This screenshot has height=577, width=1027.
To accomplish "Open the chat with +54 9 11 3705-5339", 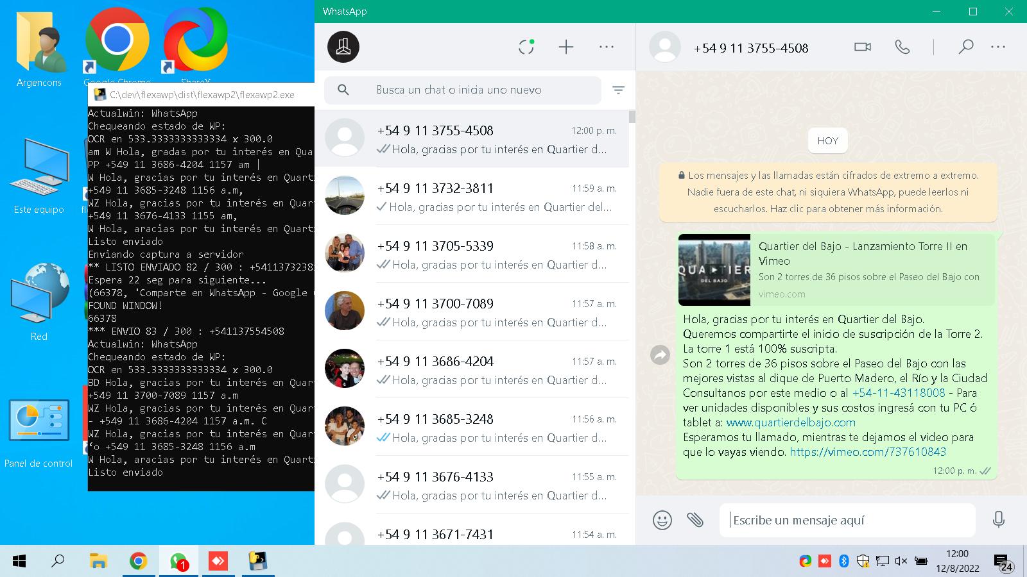I will (472, 254).
